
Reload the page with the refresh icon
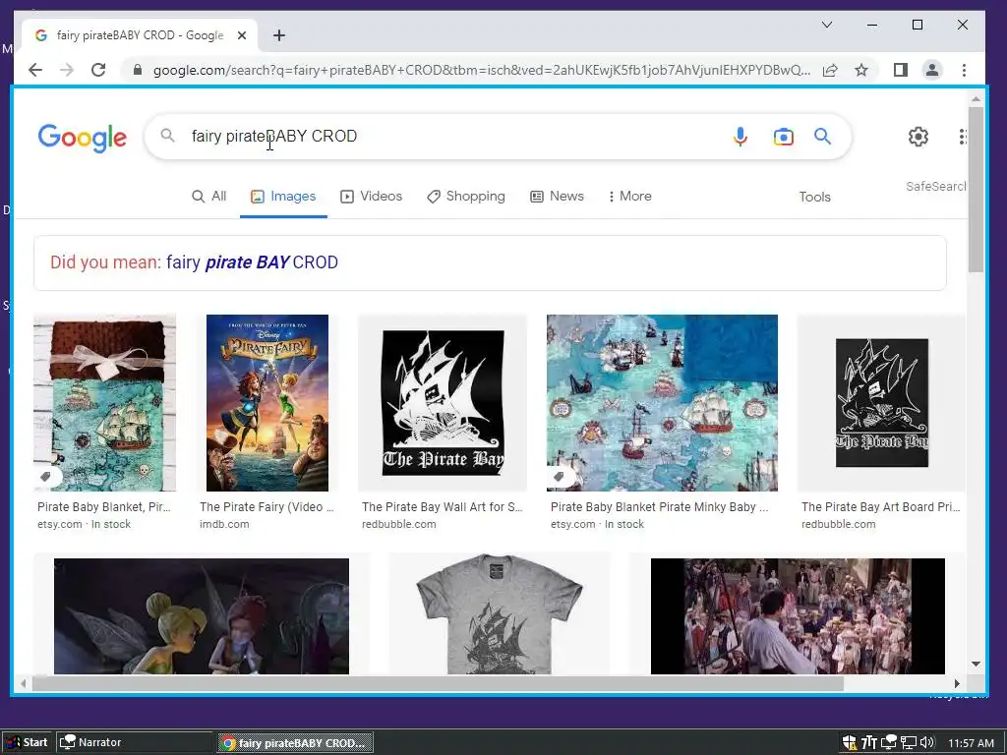(x=98, y=70)
